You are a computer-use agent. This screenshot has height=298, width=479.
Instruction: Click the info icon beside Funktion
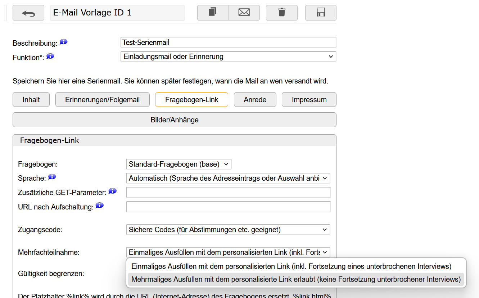[50, 56]
